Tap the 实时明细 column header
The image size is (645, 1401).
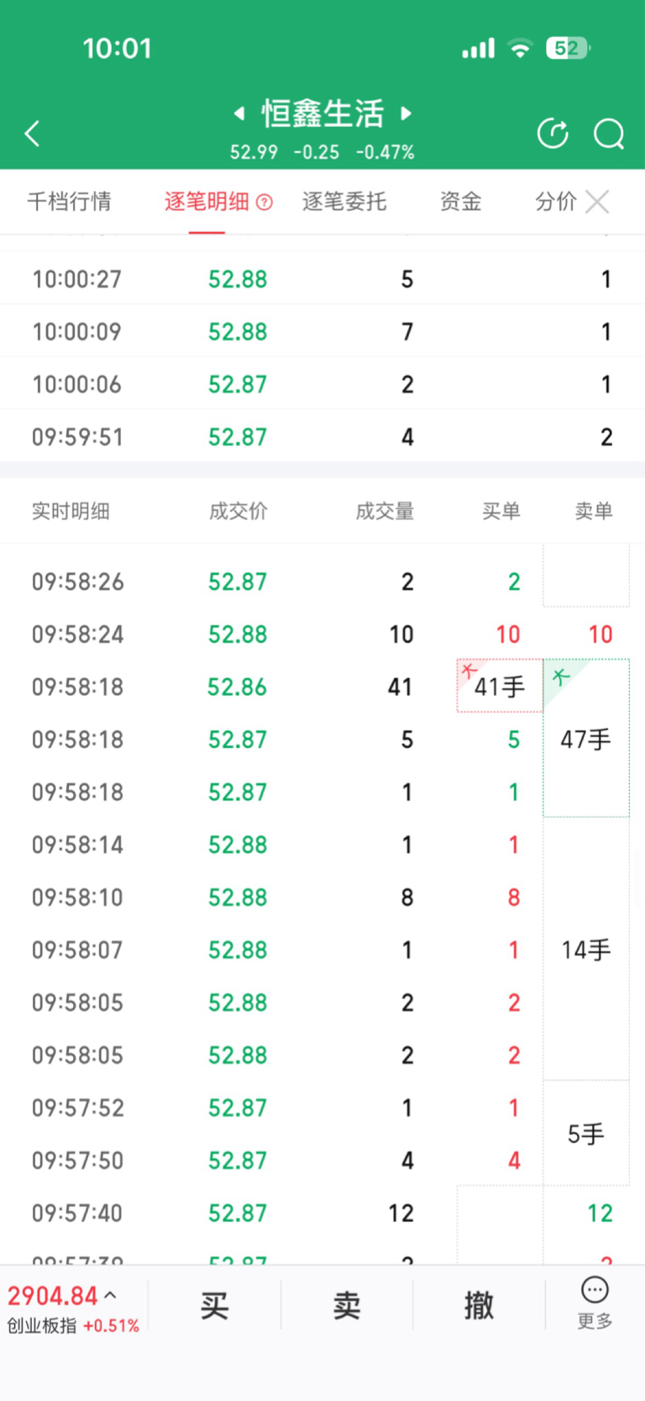(71, 511)
